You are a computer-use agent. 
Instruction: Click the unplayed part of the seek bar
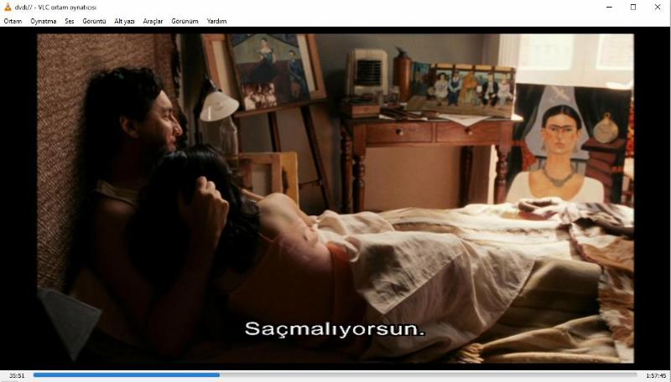[428, 375]
